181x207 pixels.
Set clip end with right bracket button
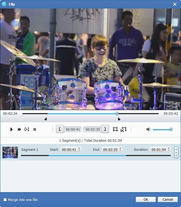[x=105, y=129]
